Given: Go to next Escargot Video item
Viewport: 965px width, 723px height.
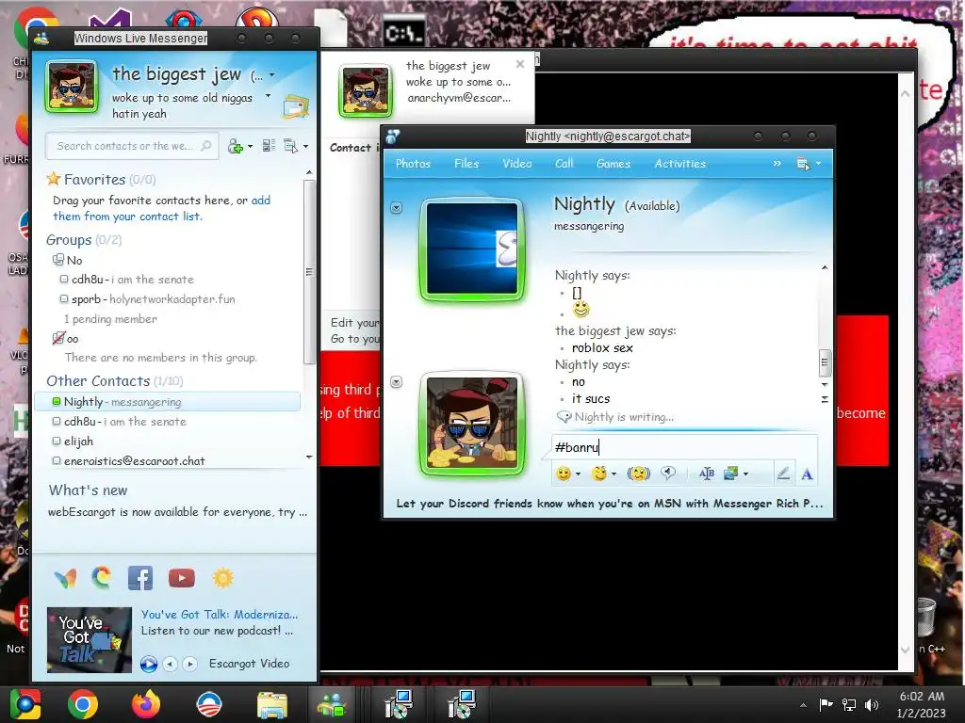Looking at the screenshot, I should [x=190, y=664].
